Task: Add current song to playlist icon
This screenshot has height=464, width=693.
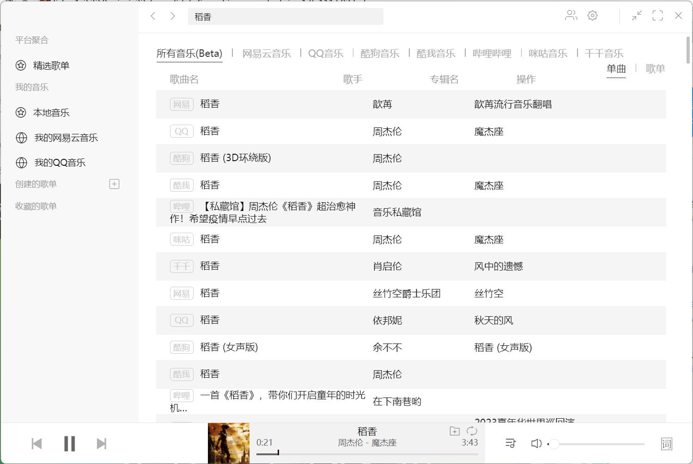Action: pos(455,431)
